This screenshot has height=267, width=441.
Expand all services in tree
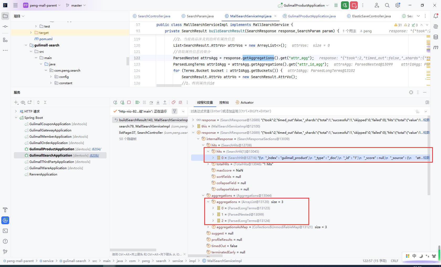point(38,102)
